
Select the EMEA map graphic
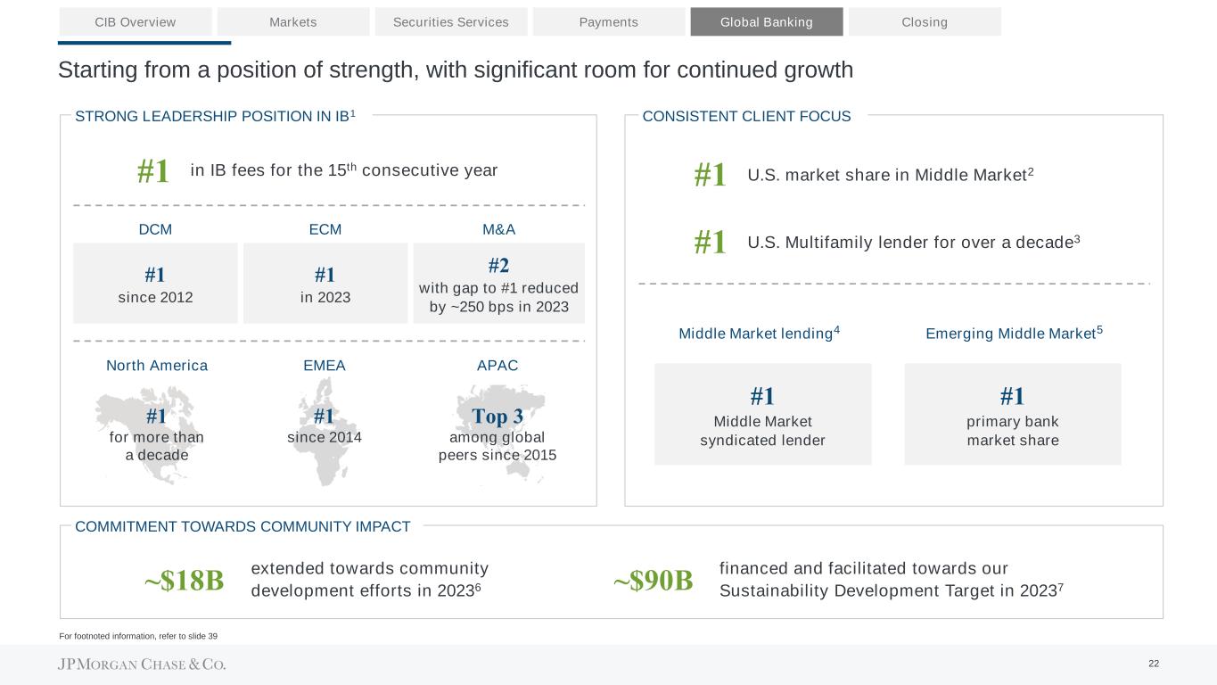[x=323, y=433]
